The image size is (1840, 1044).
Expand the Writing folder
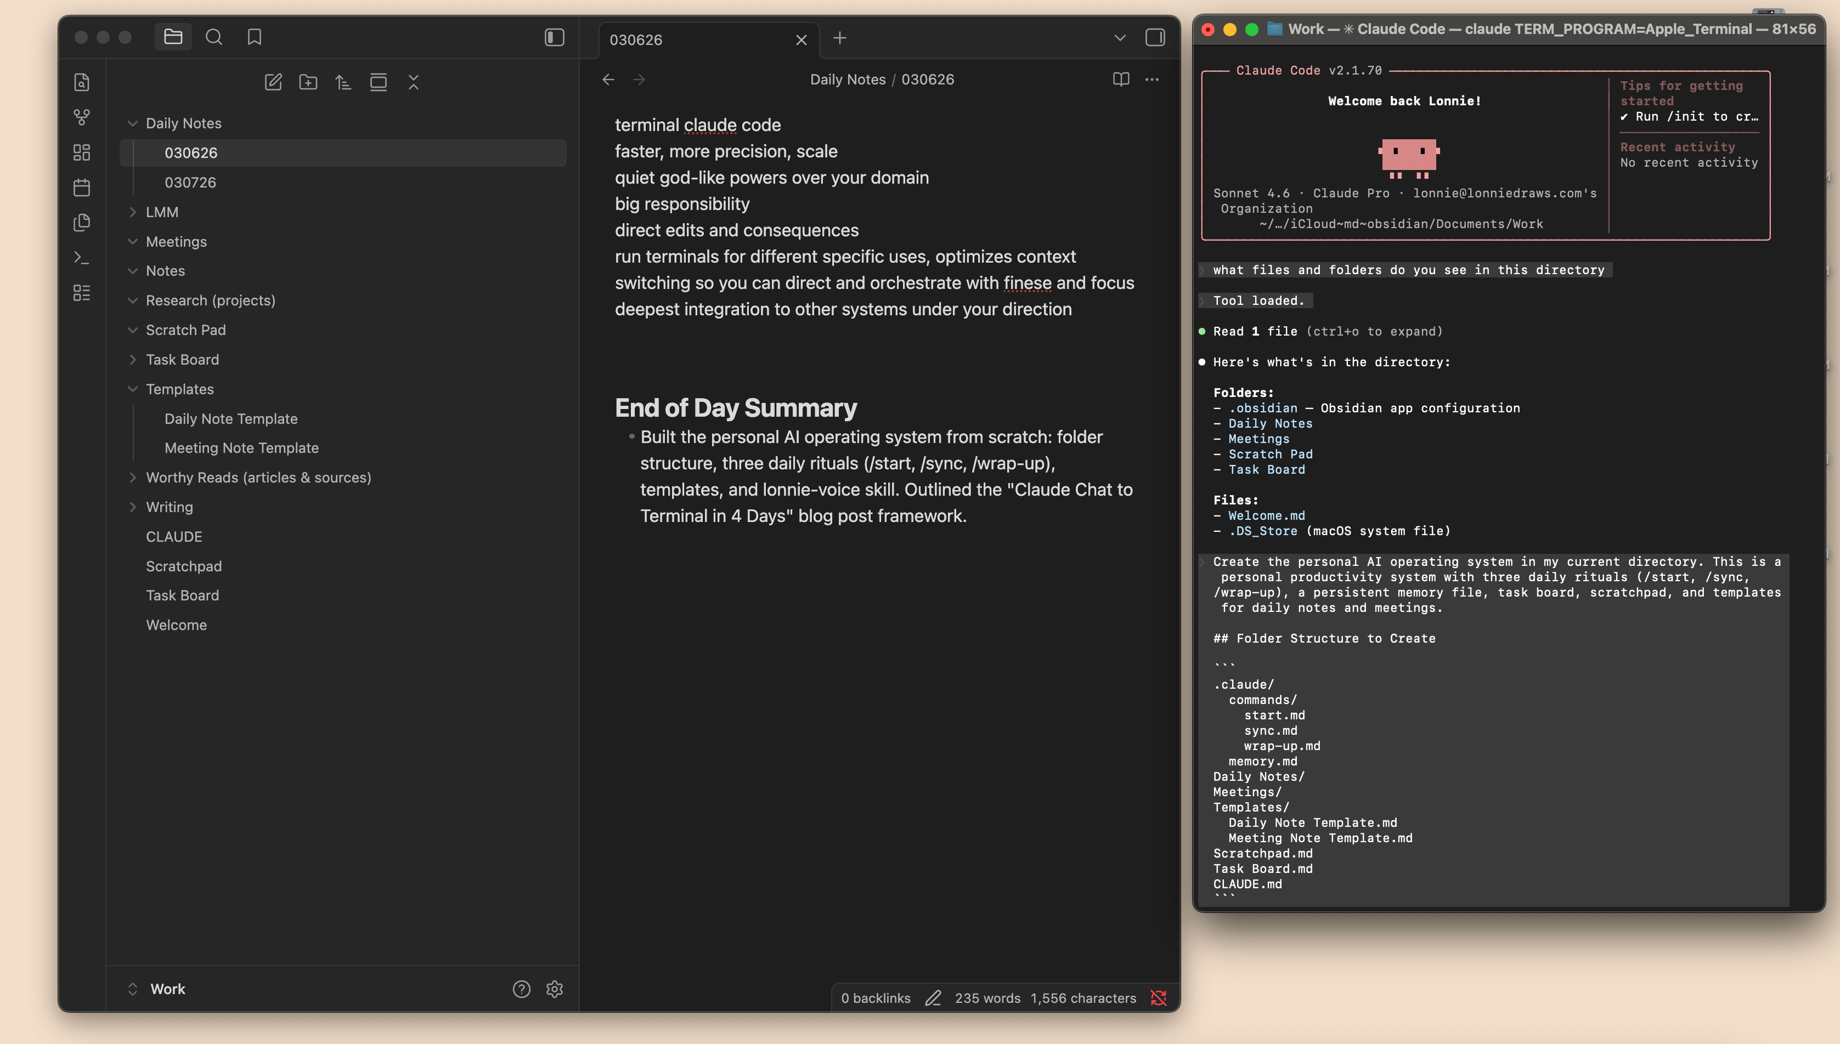click(133, 507)
